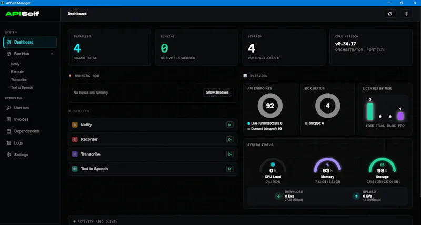
Task: Click the Box Status donut chart showing 4
Action: pyautogui.click(x=327, y=106)
